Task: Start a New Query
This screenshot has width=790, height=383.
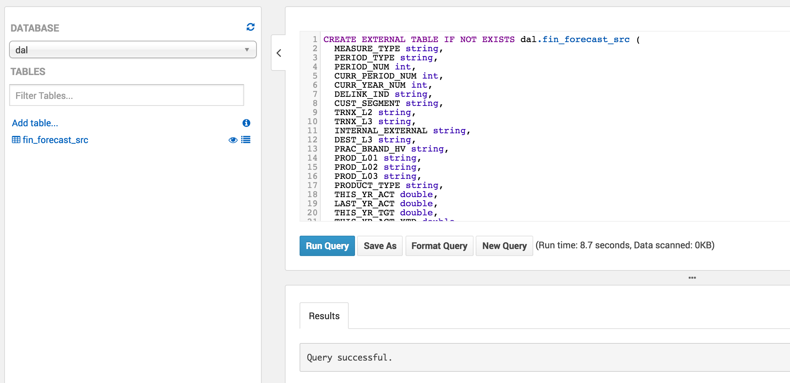Action: click(504, 246)
